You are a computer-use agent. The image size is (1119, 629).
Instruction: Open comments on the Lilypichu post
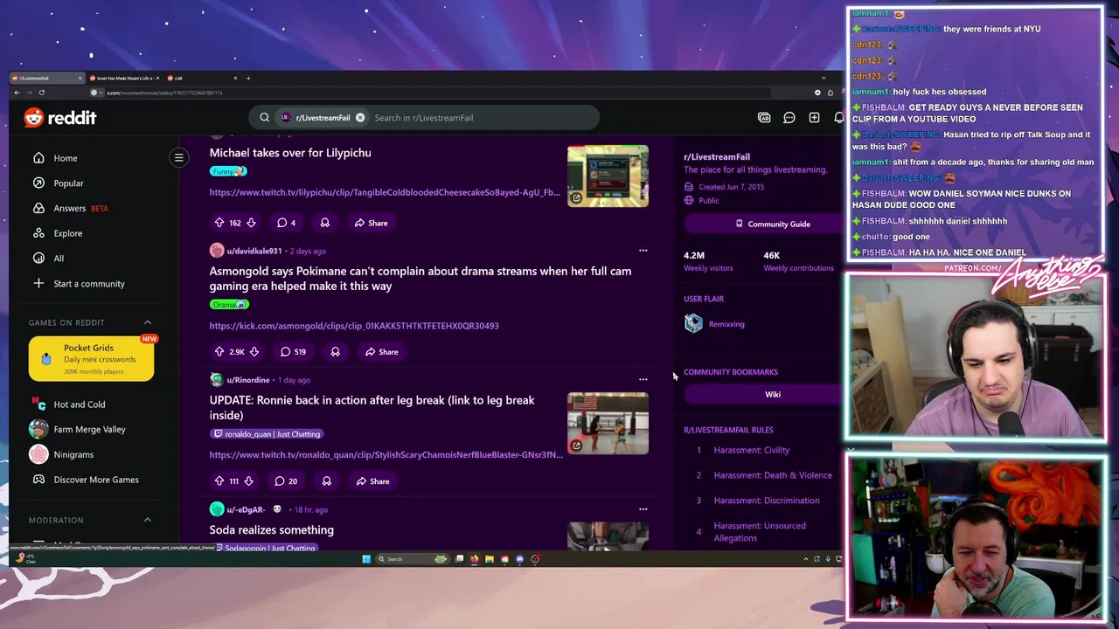287,223
